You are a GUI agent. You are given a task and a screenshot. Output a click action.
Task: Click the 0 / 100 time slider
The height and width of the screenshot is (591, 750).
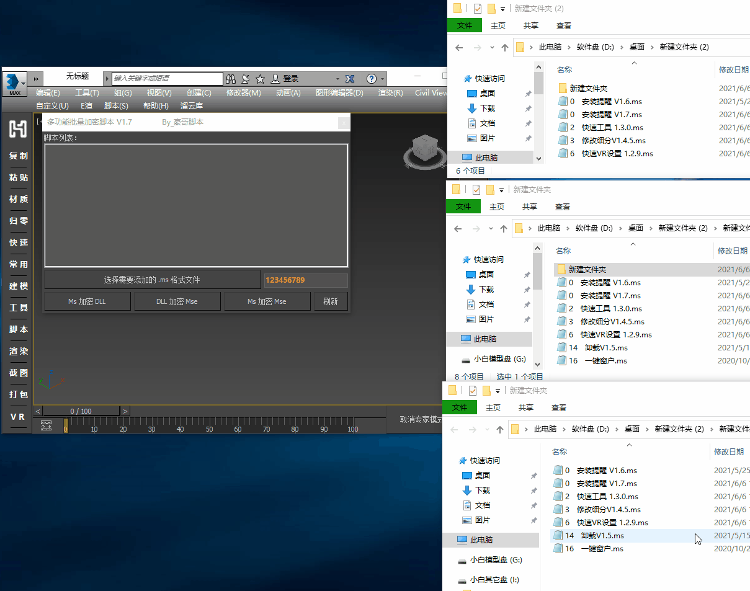pyautogui.click(x=81, y=411)
